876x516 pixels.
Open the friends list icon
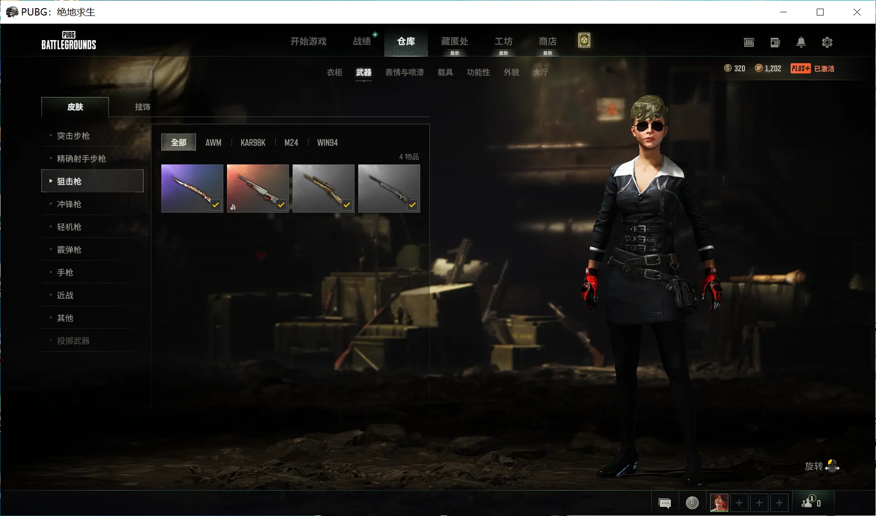pyautogui.click(x=811, y=502)
